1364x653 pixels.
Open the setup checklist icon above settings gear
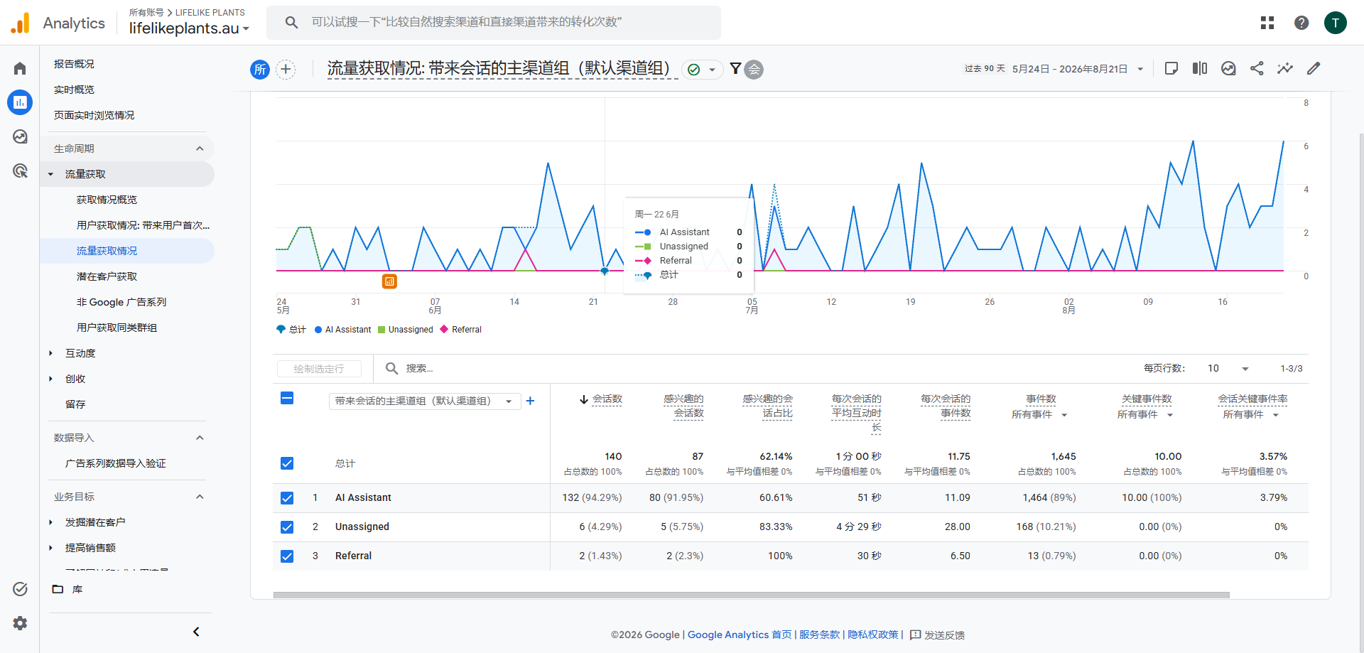[20, 589]
